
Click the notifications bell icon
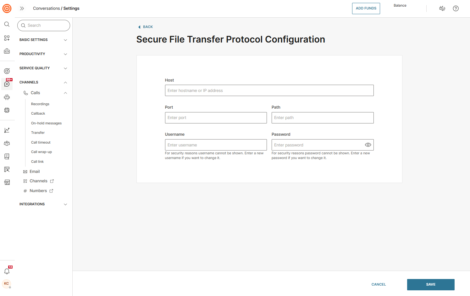[7, 271]
